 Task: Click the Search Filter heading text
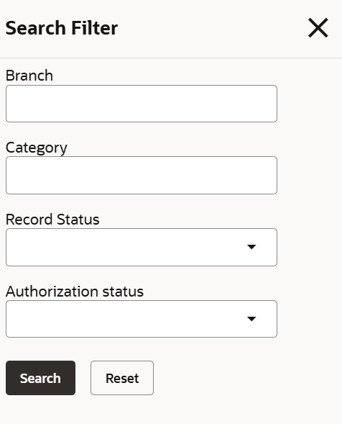tap(62, 28)
